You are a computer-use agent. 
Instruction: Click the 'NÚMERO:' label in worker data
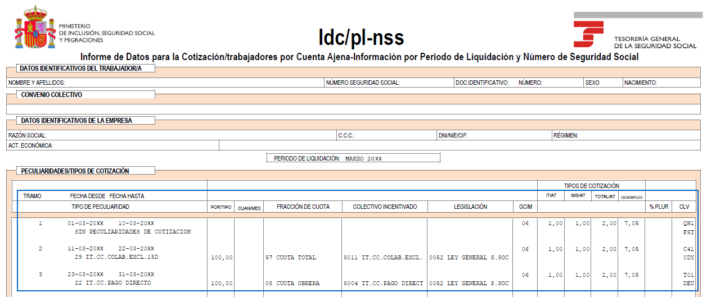click(530, 83)
